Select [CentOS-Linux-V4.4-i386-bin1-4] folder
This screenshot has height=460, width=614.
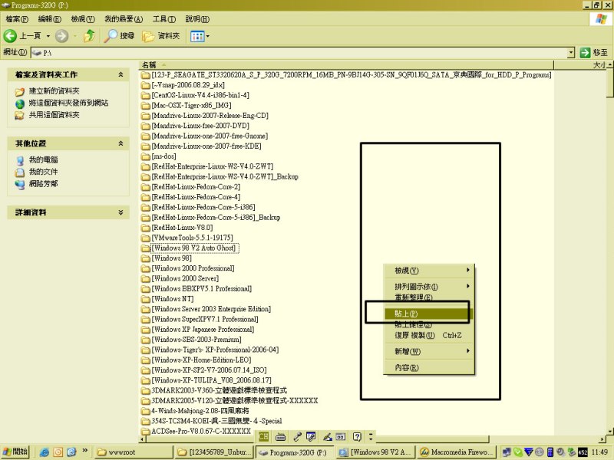pyautogui.click(x=200, y=95)
